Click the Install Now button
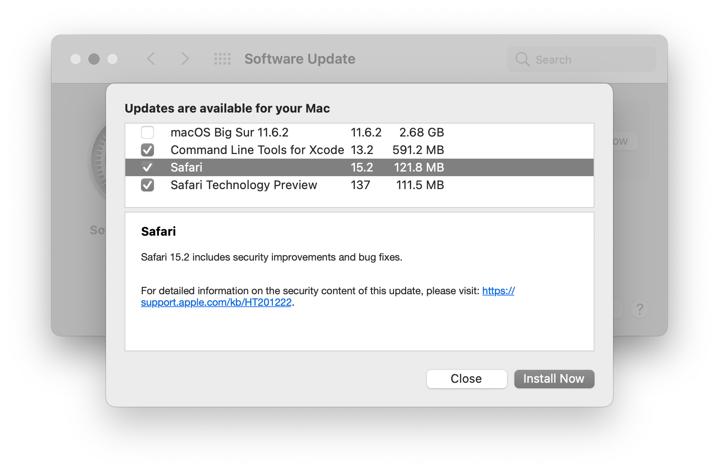This screenshot has width=719, height=475. [554, 379]
